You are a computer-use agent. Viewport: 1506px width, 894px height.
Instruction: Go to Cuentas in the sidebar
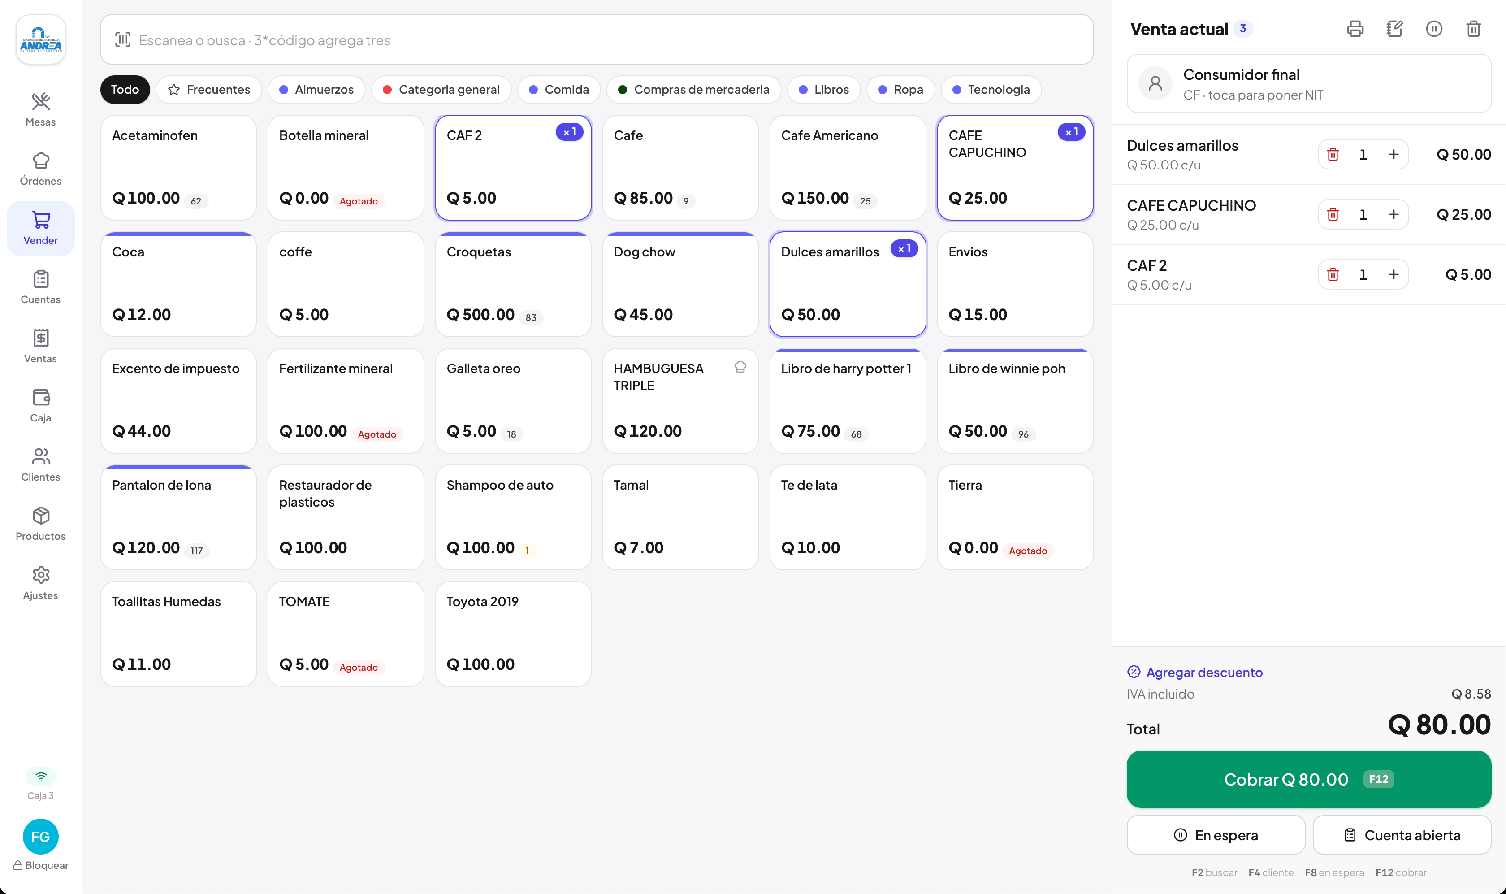40,287
